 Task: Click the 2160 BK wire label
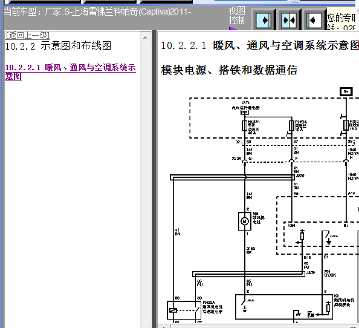tap(251, 251)
